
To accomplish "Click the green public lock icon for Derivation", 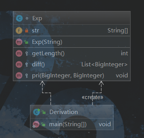I will (x=44, y=112).
